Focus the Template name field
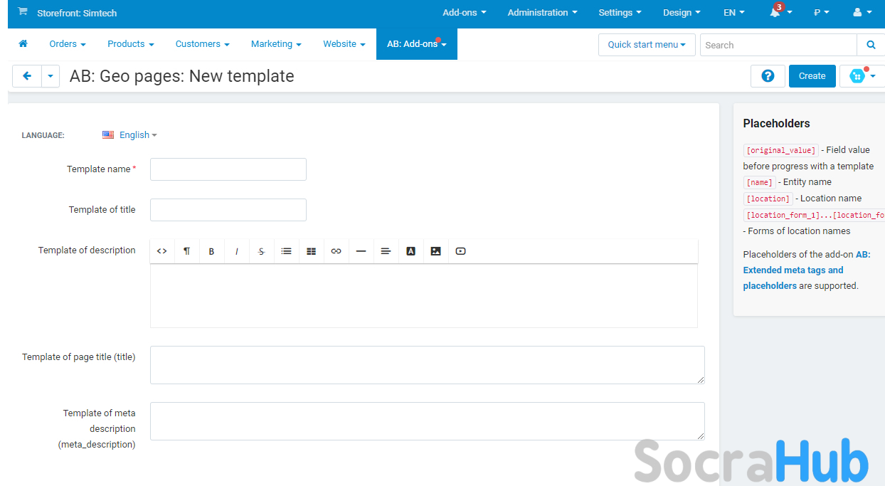 (228, 169)
